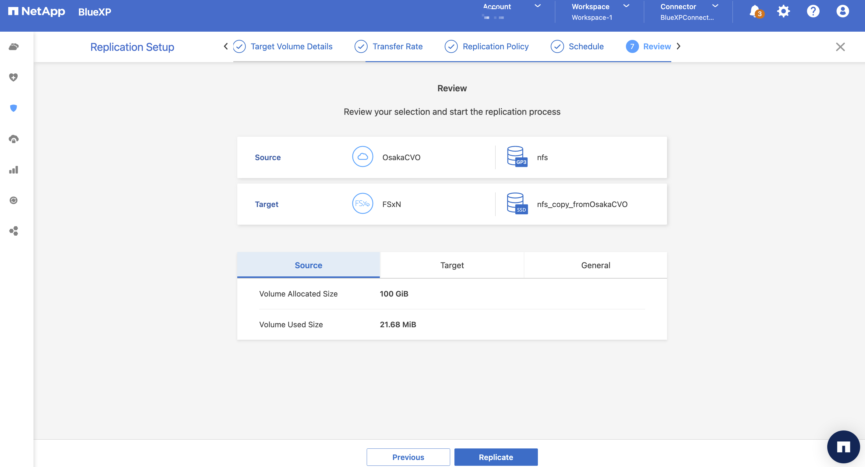Switch to the General details tab
Image resolution: width=865 pixels, height=467 pixels.
[x=595, y=265]
